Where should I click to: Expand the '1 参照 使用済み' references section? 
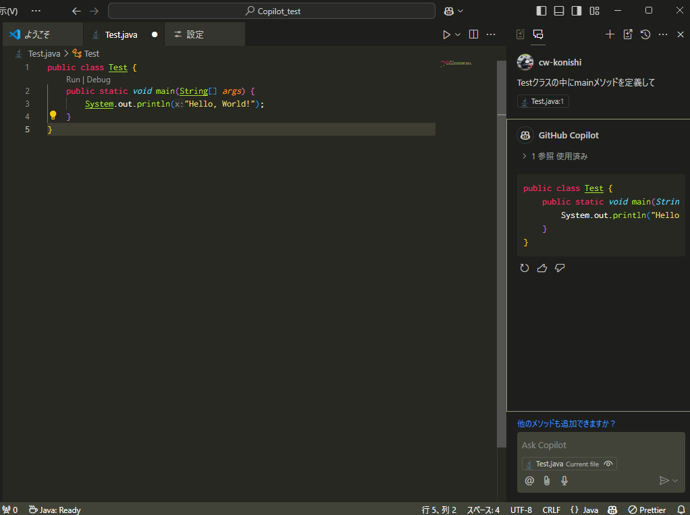554,156
